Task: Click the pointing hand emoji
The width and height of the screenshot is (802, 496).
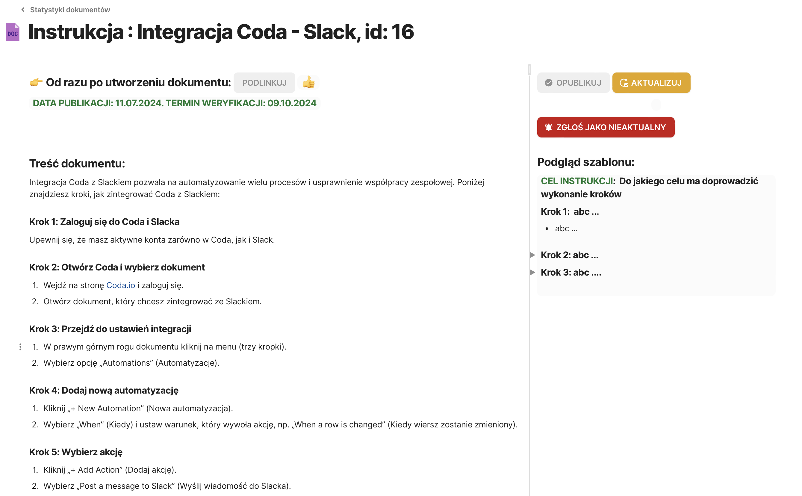Action: point(36,82)
